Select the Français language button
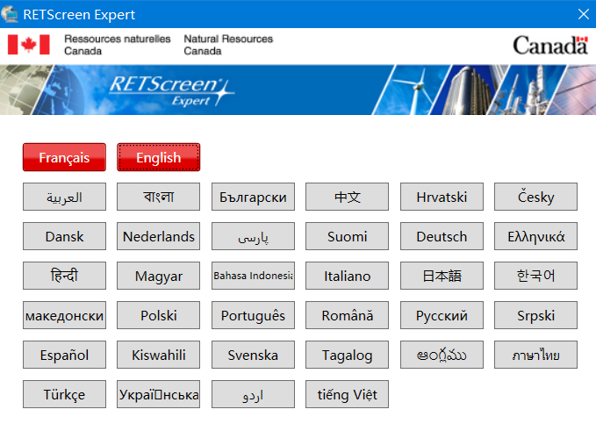The height and width of the screenshot is (431, 596). [64, 157]
